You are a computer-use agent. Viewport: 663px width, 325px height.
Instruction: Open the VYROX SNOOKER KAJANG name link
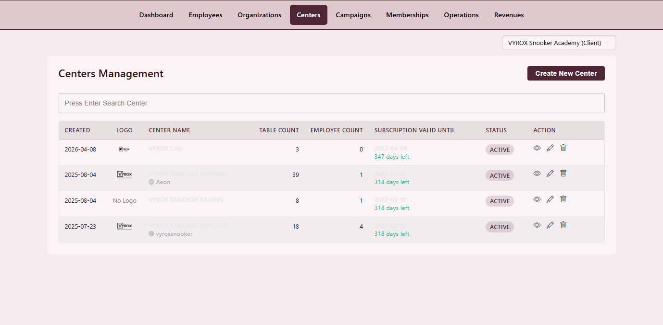pyautogui.click(x=186, y=200)
